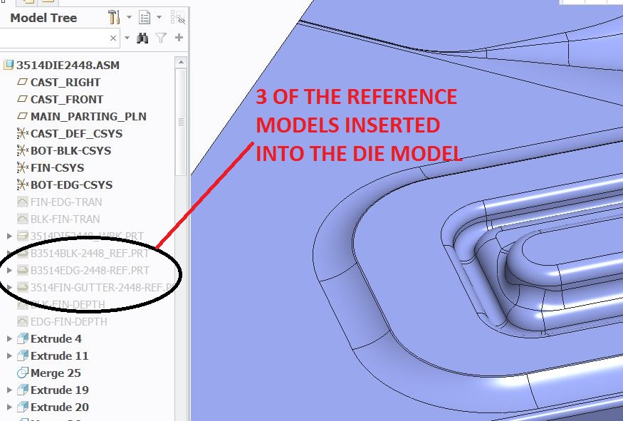The height and width of the screenshot is (421, 623).
Task: Select the MAIN_PARTING_PLN datum plane
Action: pyautogui.click(x=21, y=116)
